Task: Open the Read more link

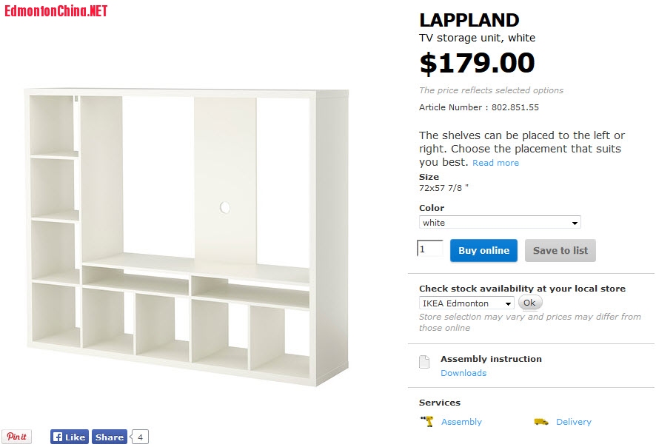Action: coord(495,163)
